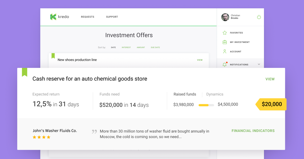Open the Support menu item

pyautogui.click(x=112, y=17)
